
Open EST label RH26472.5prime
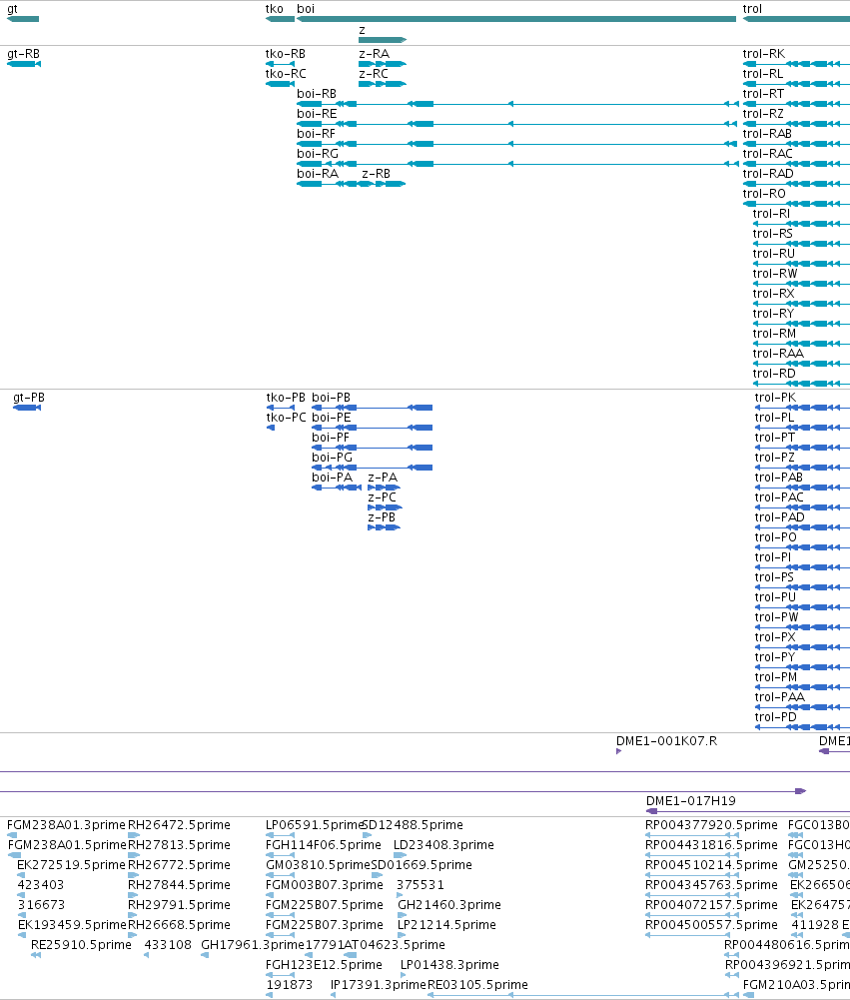point(179,824)
